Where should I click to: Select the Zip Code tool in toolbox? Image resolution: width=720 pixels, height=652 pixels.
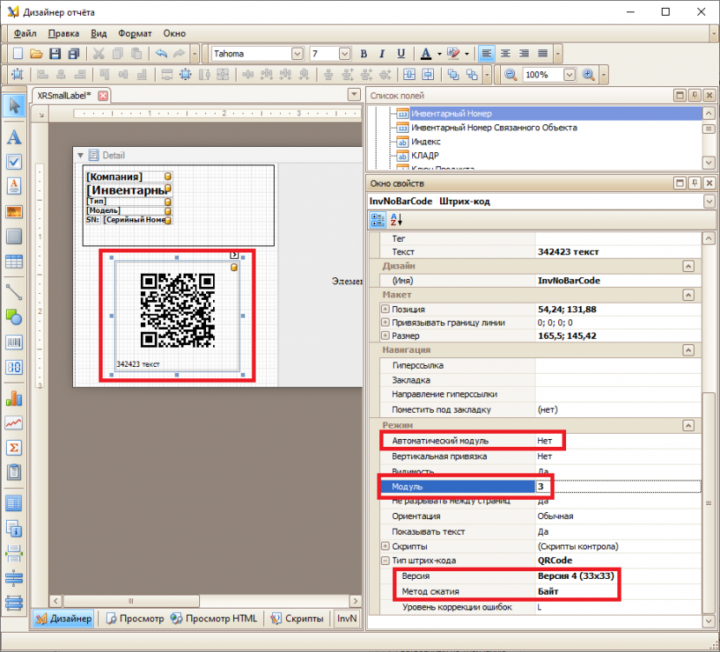(x=14, y=368)
